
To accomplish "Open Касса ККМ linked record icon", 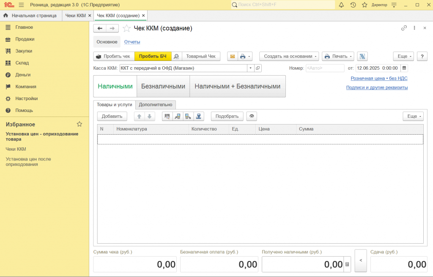I will click(258, 68).
